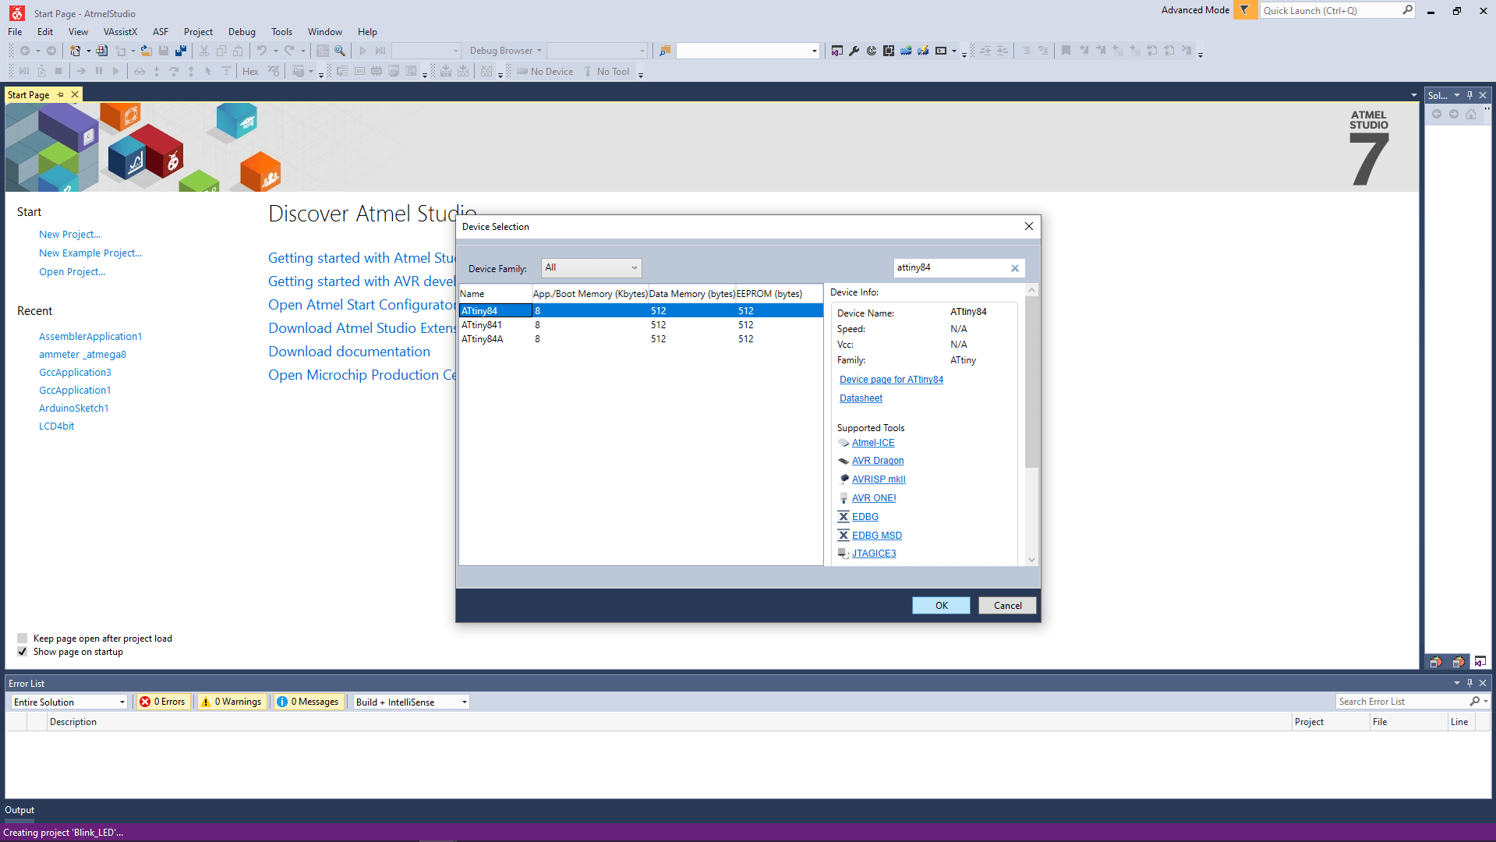Open the Tools menu
This screenshot has height=842, width=1496.
coord(281,32)
